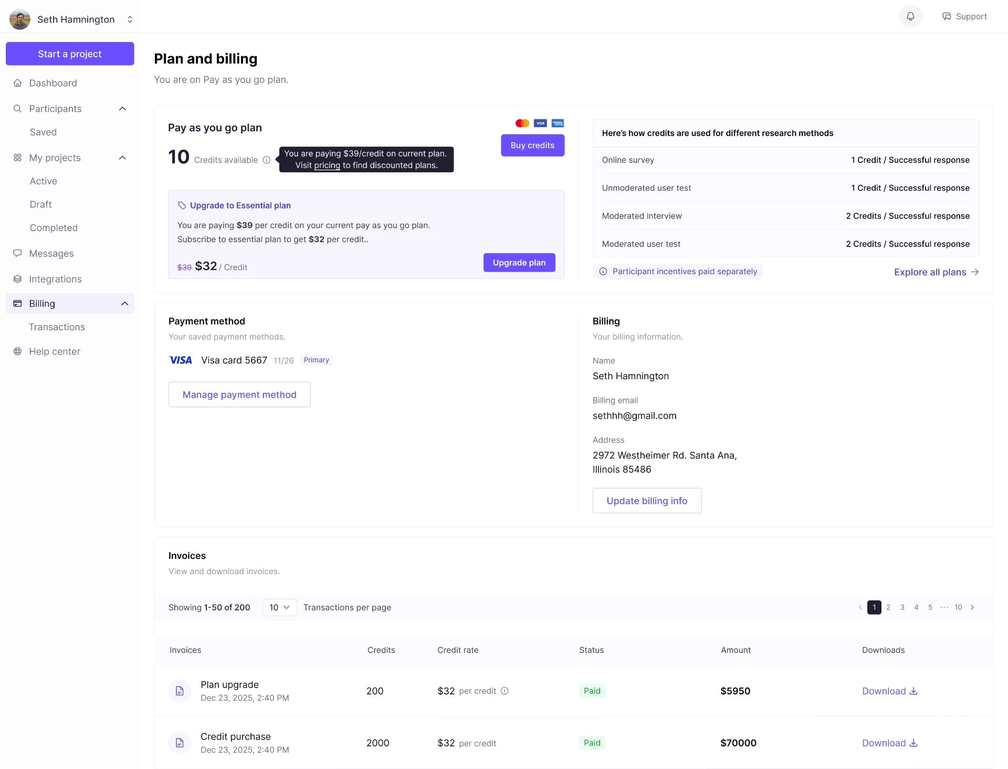The image size is (1008, 769).
Task: Follow the pricing link in tooltip
Action: coord(327,165)
